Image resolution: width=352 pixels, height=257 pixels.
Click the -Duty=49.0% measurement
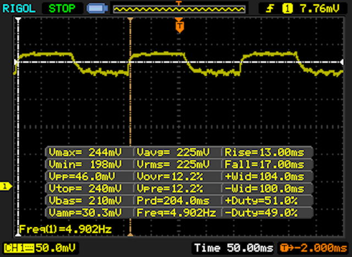261,213
